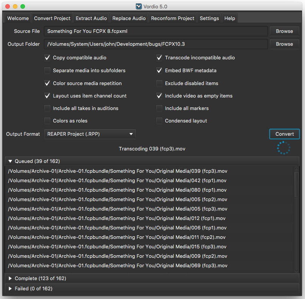305x299 pixels.
Task: Click the Output Folder path field
Action: tap(156, 44)
